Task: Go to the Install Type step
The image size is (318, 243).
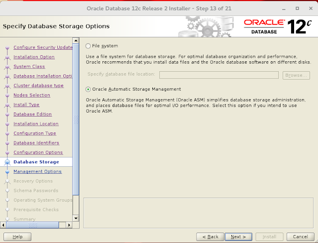Action: pyautogui.click(x=26, y=105)
